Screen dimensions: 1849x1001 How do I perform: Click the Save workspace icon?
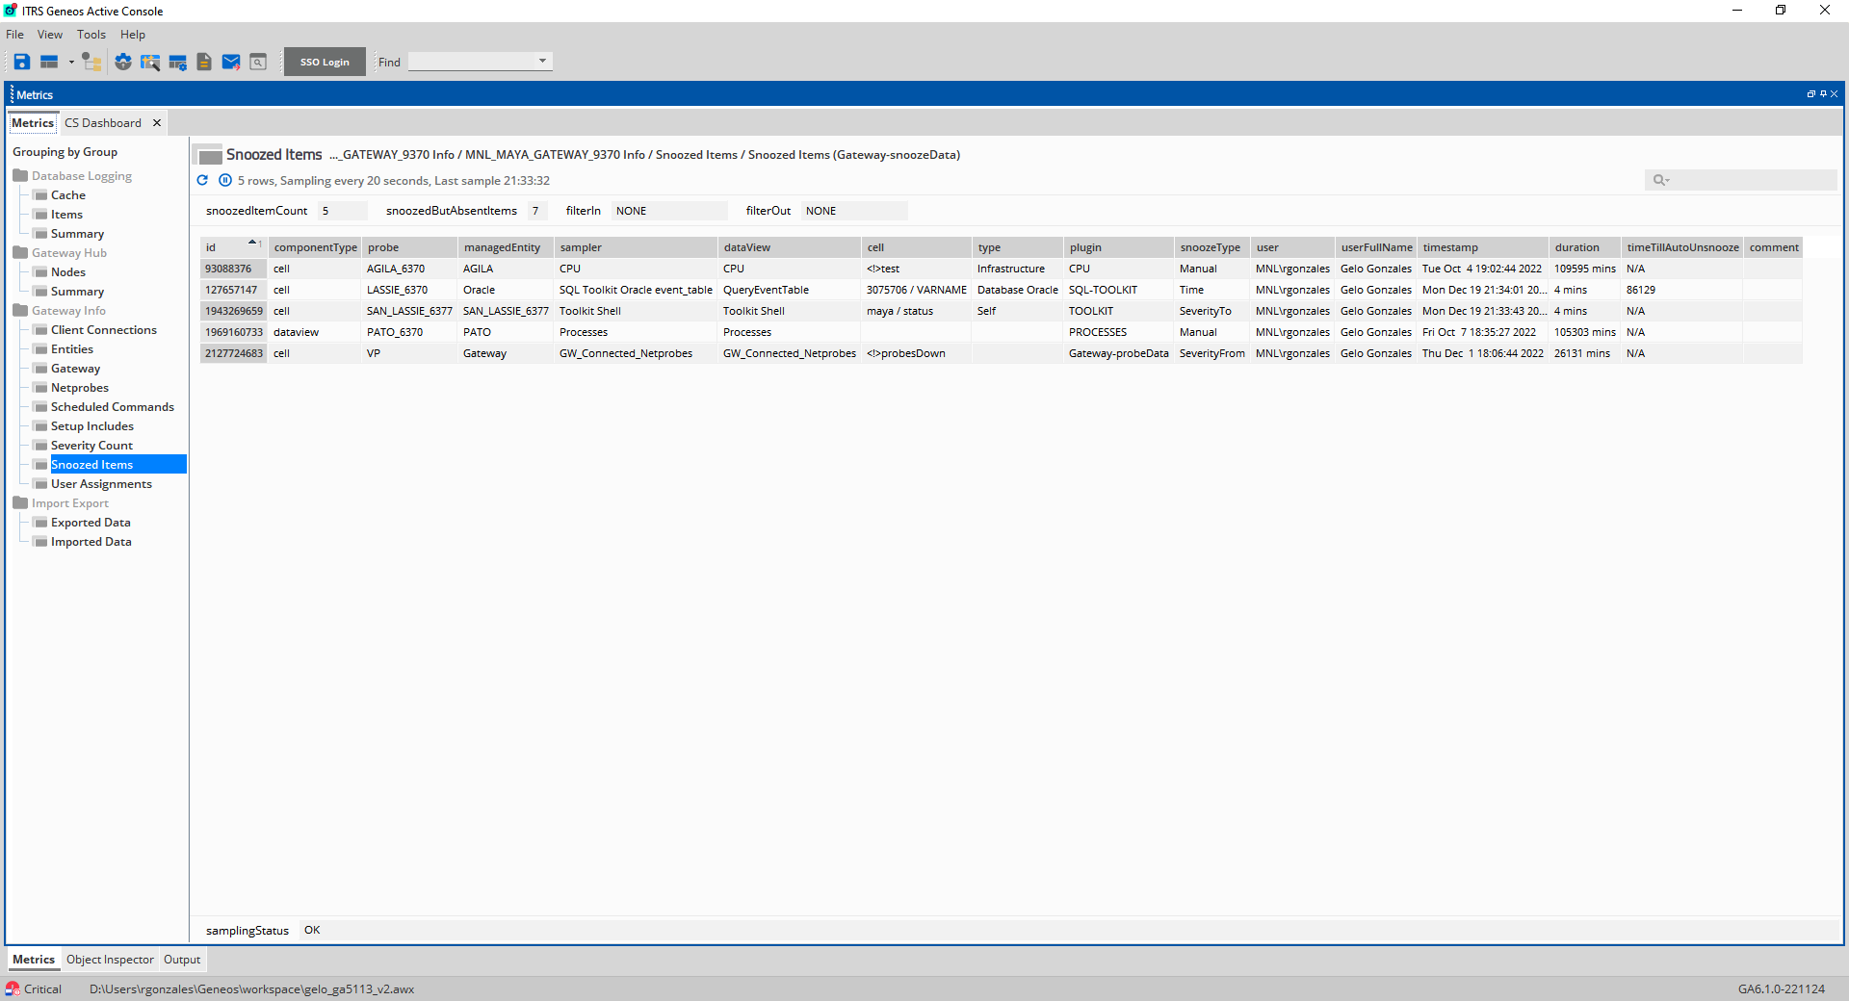21,62
